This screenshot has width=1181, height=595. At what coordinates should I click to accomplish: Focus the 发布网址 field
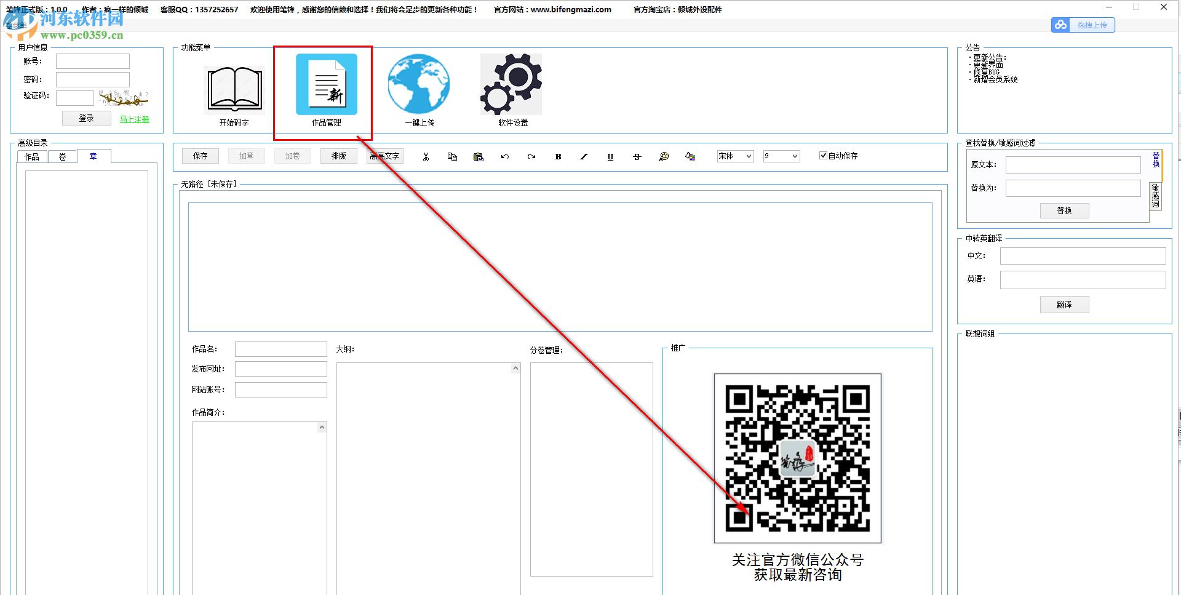click(281, 369)
